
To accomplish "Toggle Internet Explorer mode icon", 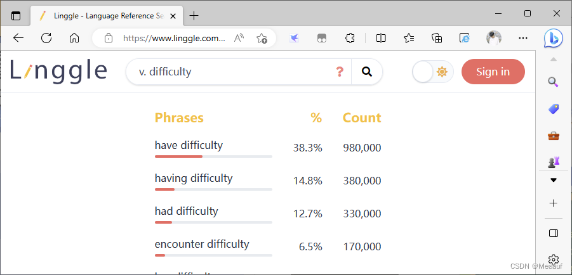I will pyautogui.click(x=464, y=38).
